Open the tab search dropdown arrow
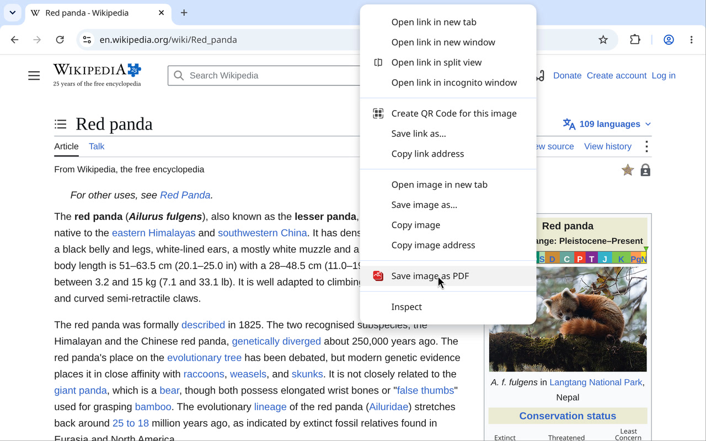 pos(12,13)
